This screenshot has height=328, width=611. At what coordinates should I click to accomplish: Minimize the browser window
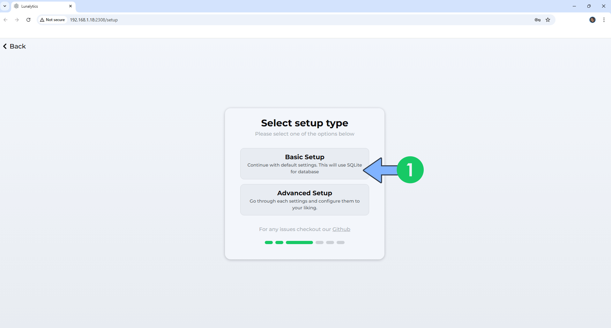tap(574, 6)
